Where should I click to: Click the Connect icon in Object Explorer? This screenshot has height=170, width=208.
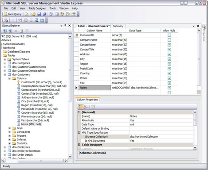click(x=5, y=31)
